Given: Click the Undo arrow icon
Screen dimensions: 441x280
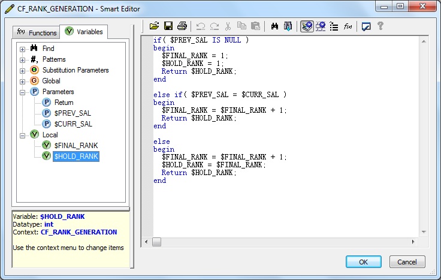Looking at the screenshot, I should (201, 26).
